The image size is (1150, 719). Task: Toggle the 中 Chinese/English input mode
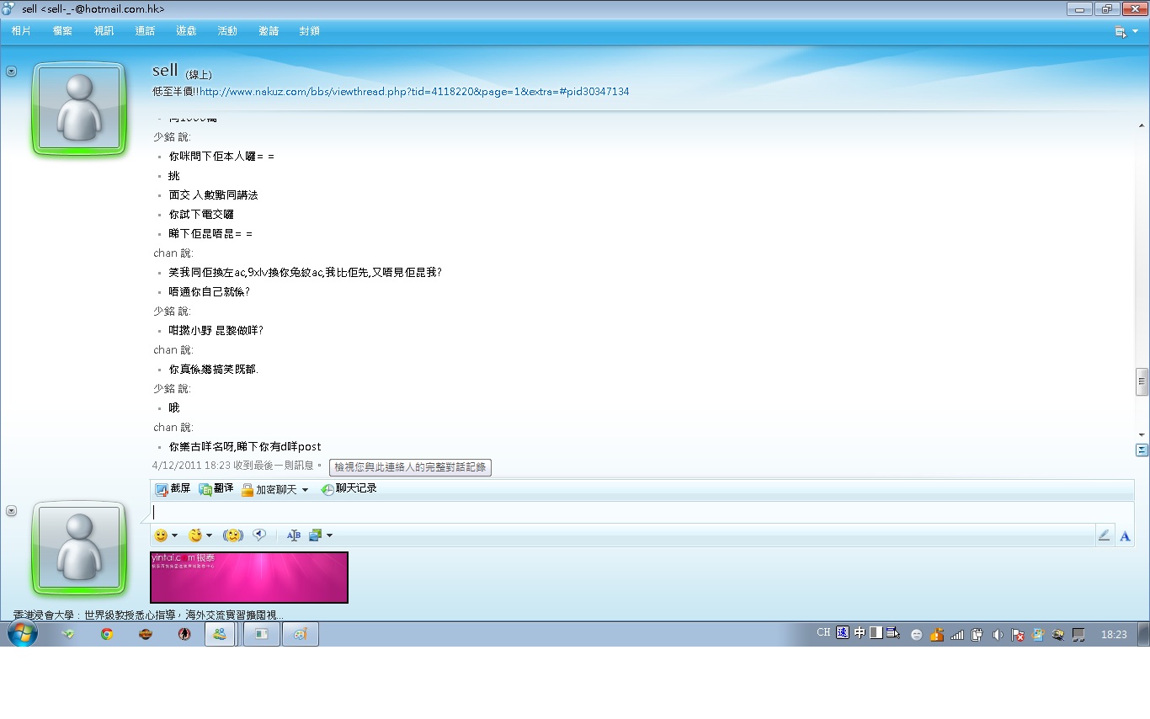860,633
